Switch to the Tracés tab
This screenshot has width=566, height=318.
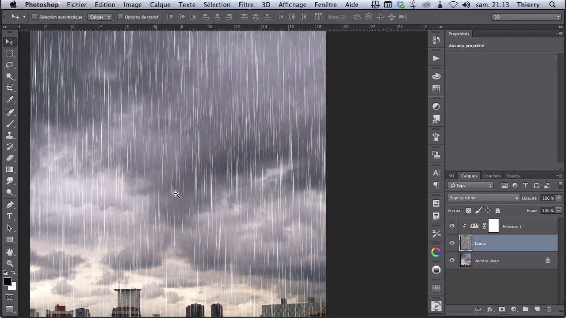pos(513,176)
